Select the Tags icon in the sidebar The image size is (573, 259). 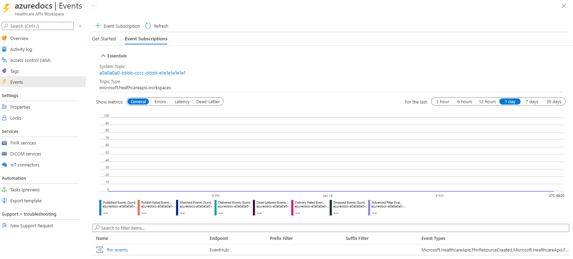pos(4,71)
